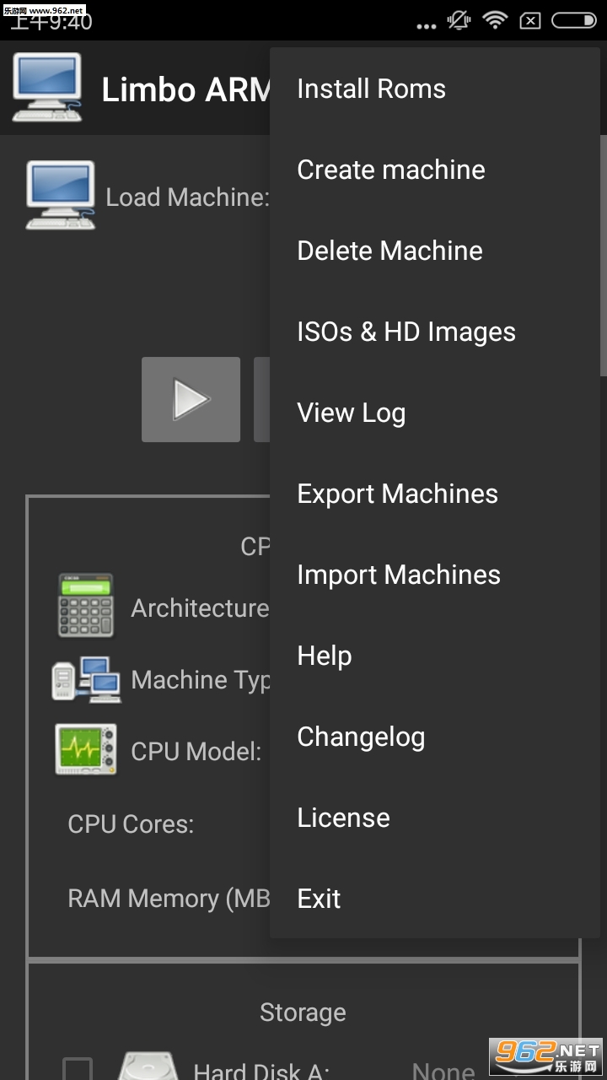Image resolution: width=607 pixels, height=1080 pixels.
Task: Click the Limbo app computer icon
Action: click(x=47, y=88)
